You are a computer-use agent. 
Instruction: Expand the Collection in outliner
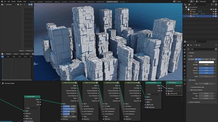(x=186, y=9)
